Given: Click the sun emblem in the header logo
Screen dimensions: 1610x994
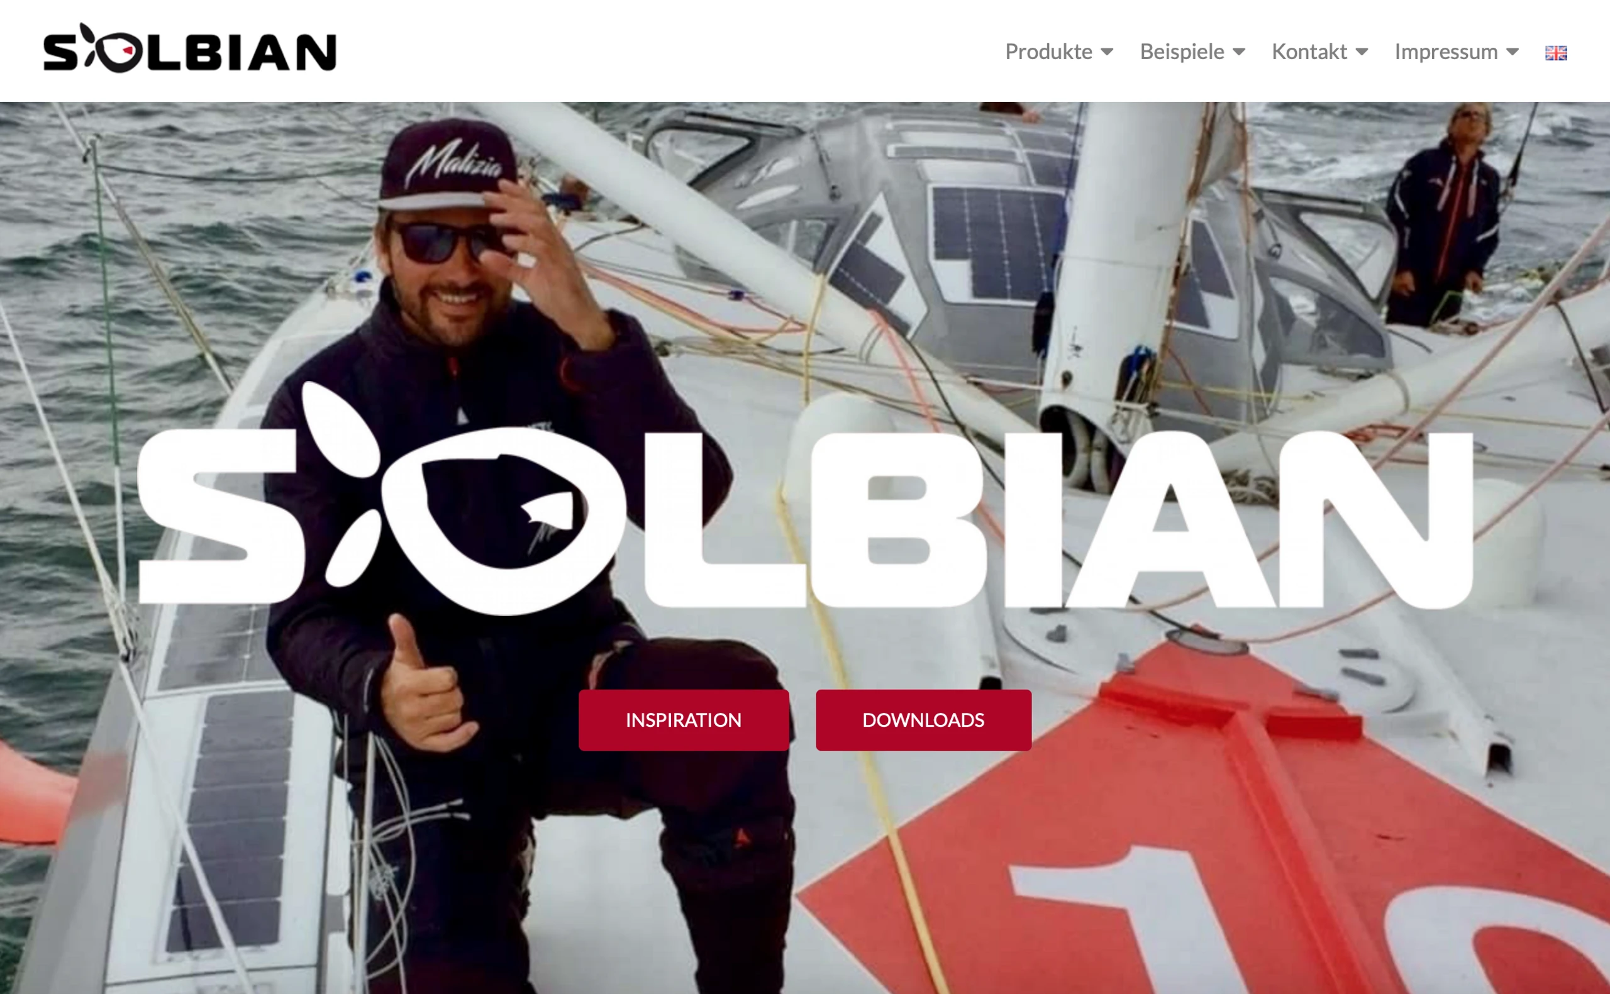Looking at the screenshot, I should click(x=113, y=49).
